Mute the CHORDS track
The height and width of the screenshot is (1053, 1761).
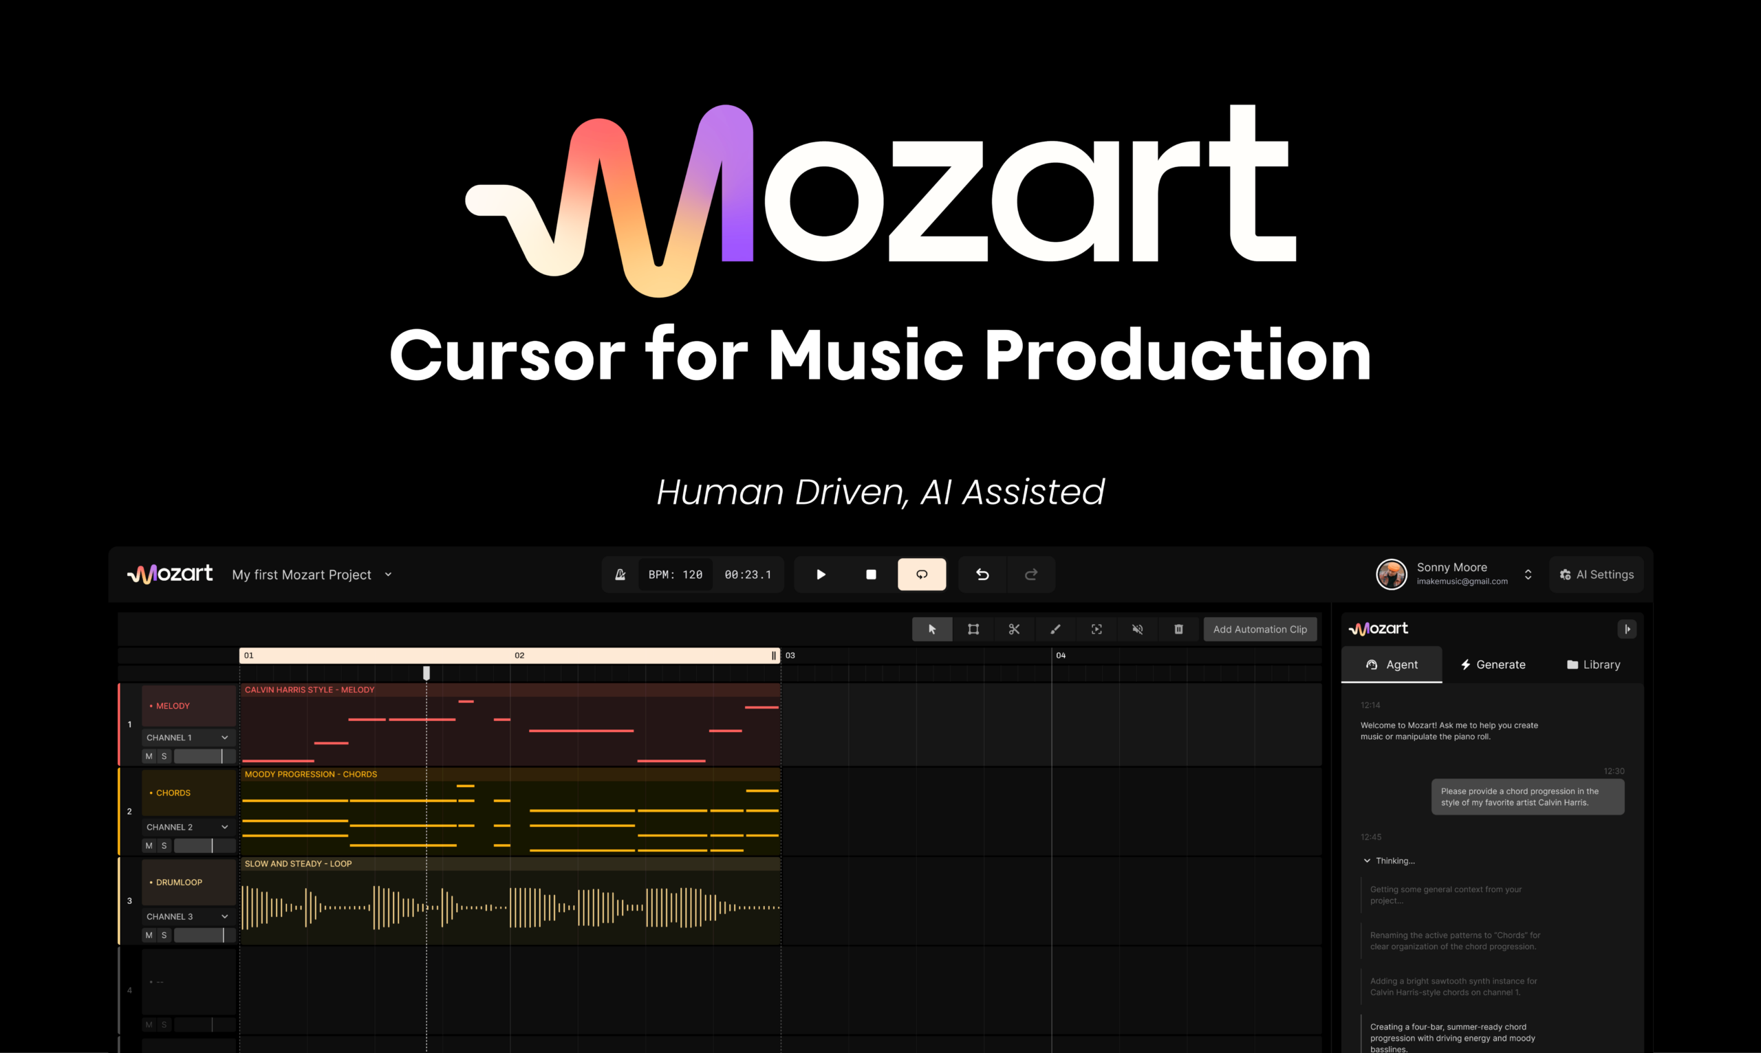(x=149, y=846)
